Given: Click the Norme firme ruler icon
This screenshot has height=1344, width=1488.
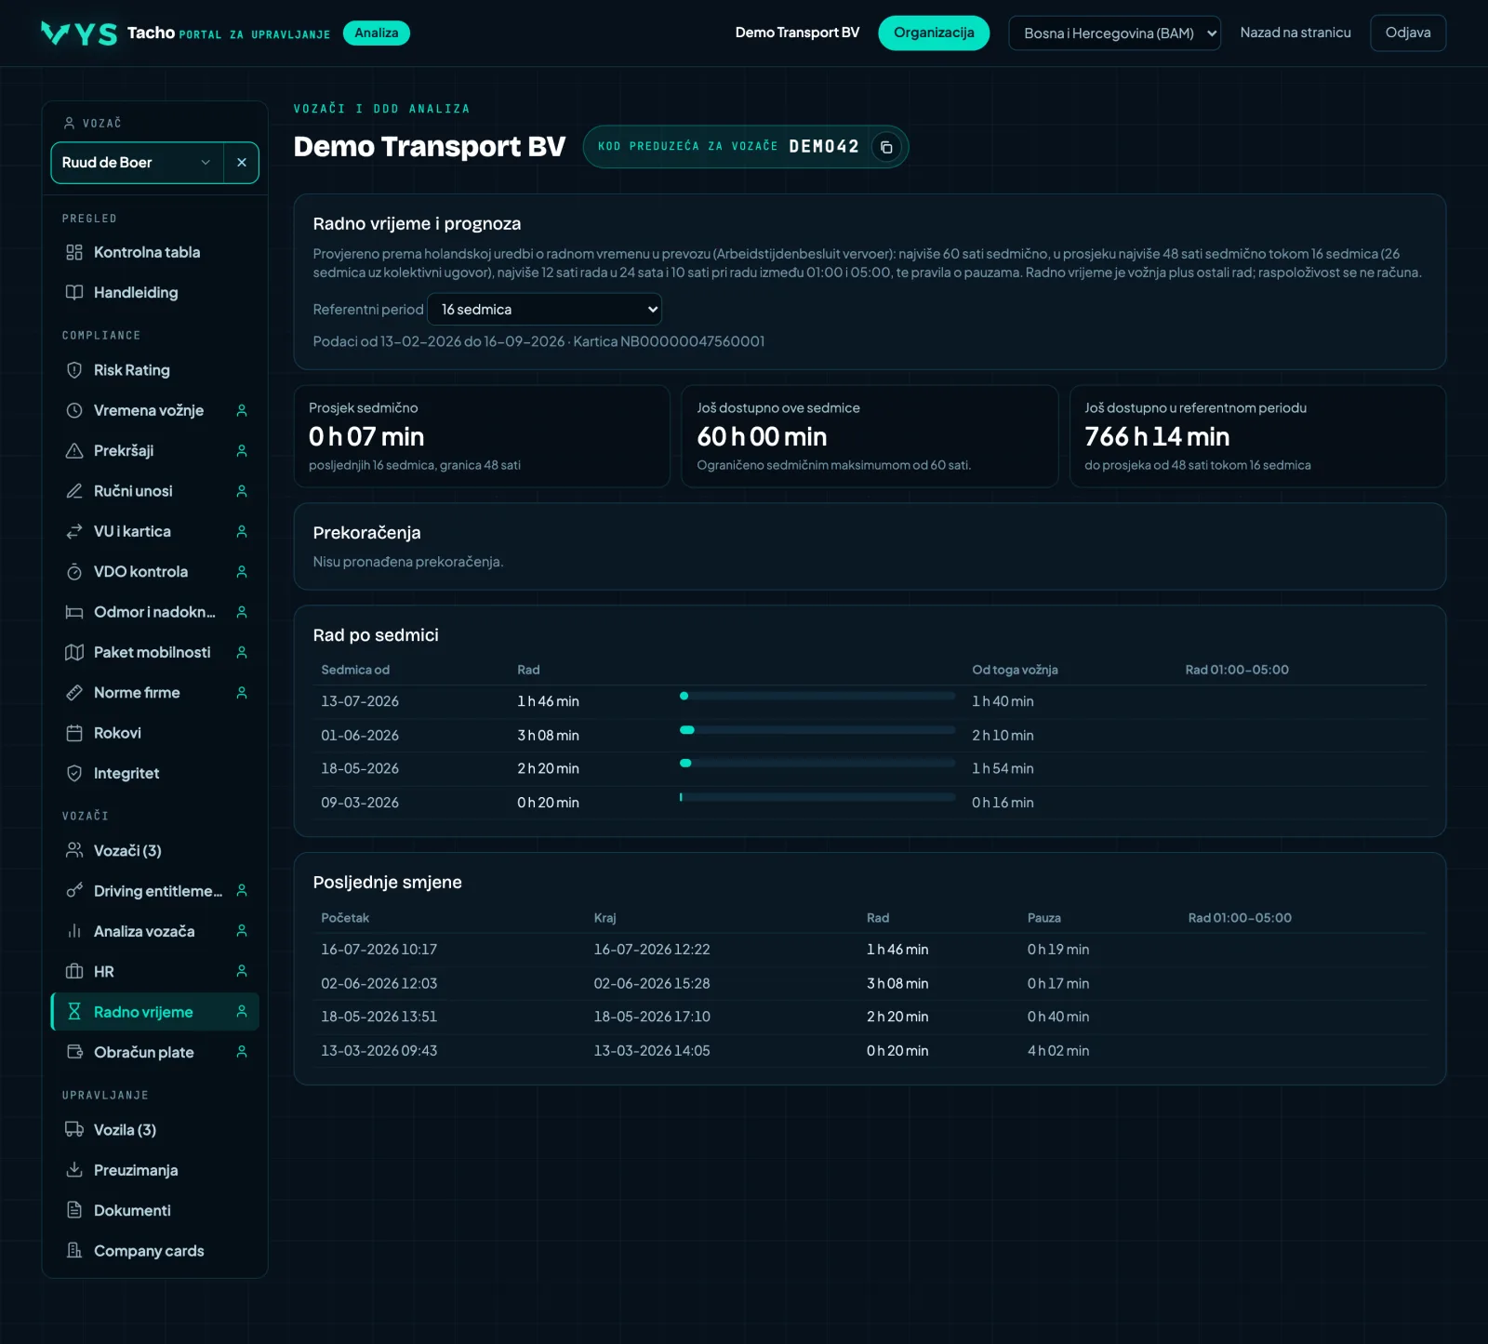Looking at the screenshot, I should 74,693.
